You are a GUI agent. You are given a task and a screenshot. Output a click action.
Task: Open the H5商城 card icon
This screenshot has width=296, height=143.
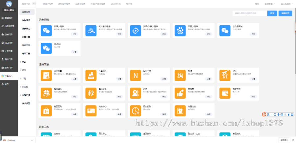click(x=46, y=48)
